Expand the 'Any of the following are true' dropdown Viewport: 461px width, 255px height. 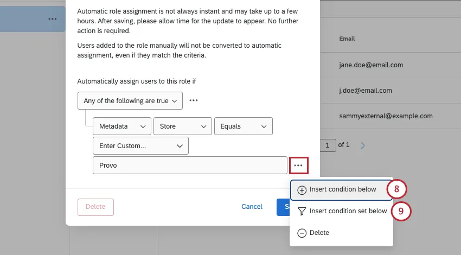(x=130, y=100)
